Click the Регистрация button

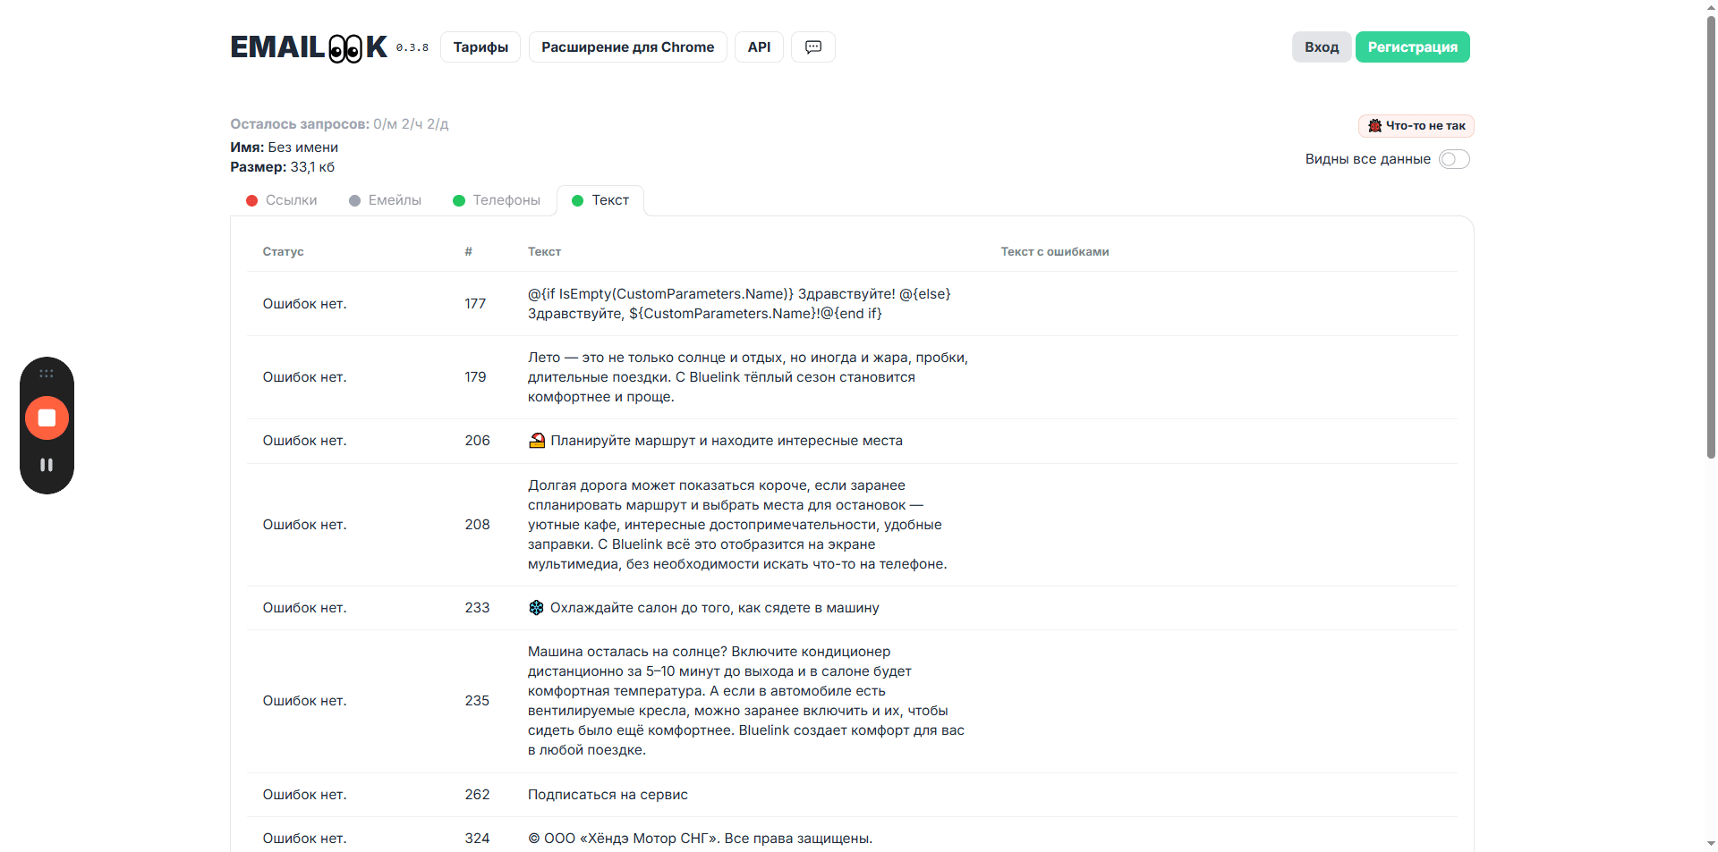1413,47
